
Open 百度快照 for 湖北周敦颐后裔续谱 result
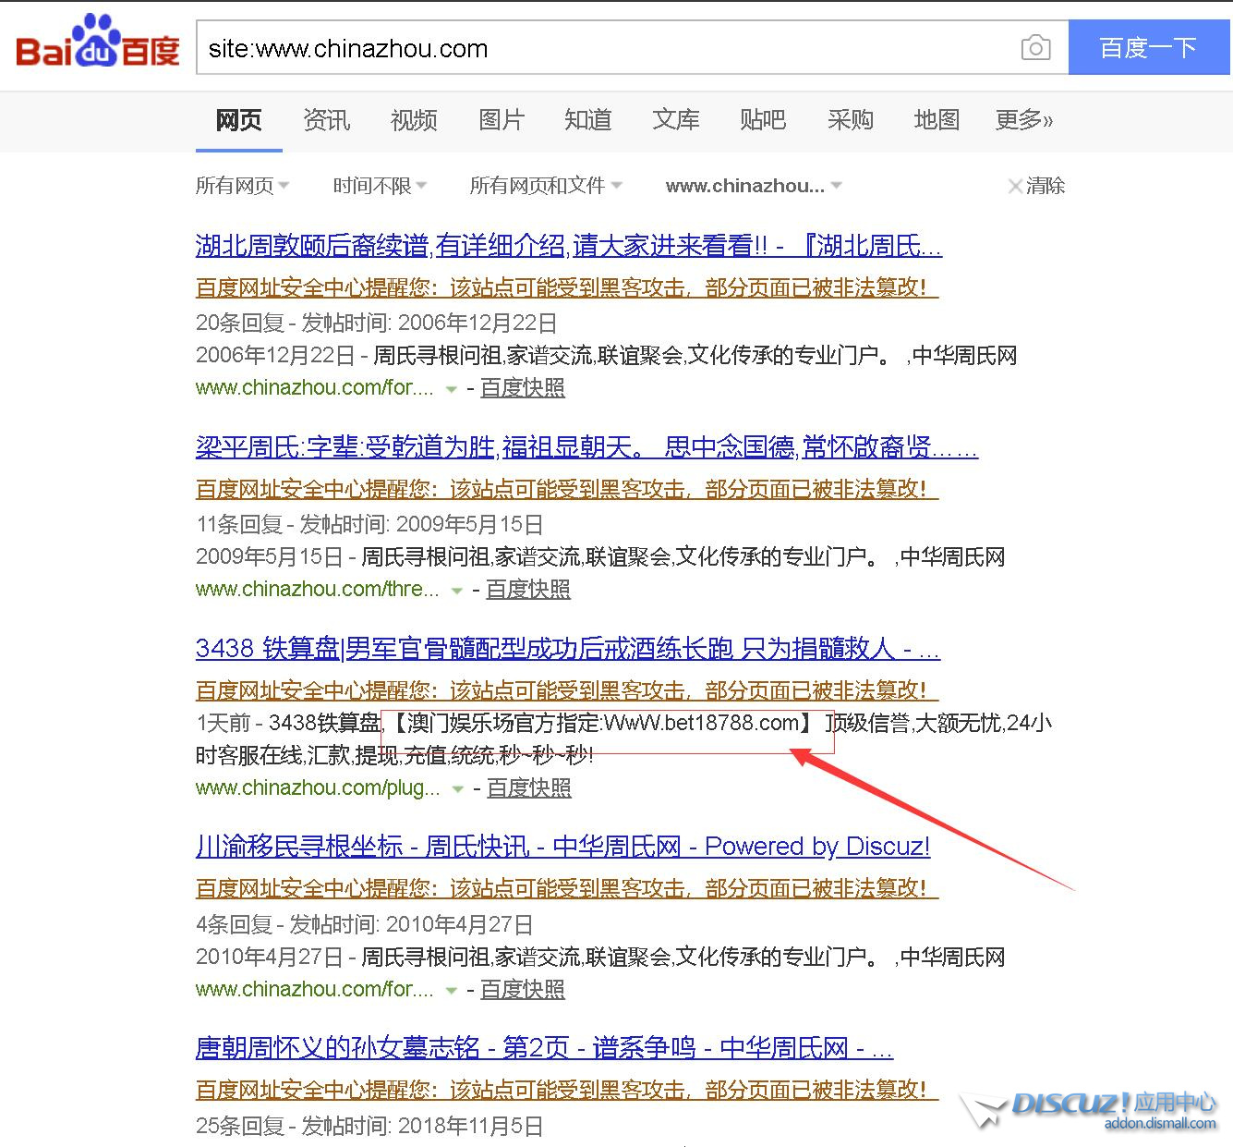[x=523, y=388]
